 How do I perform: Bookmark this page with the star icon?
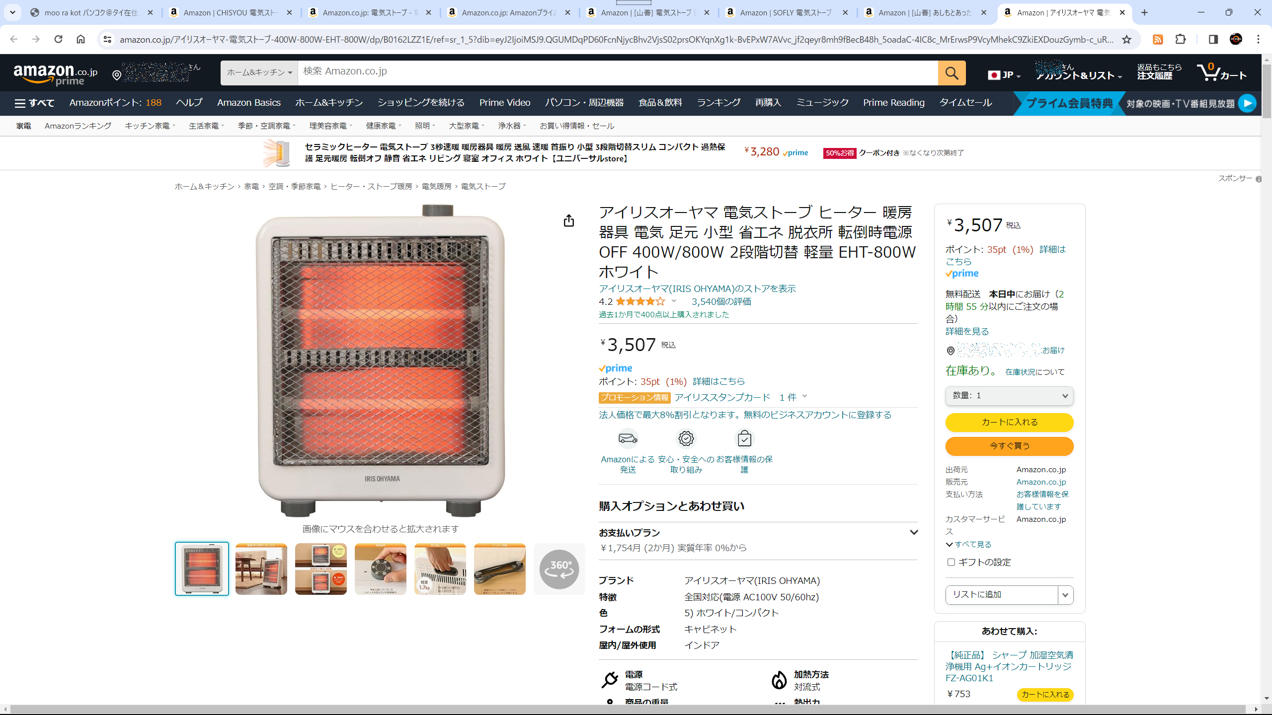click(1126, 39)
